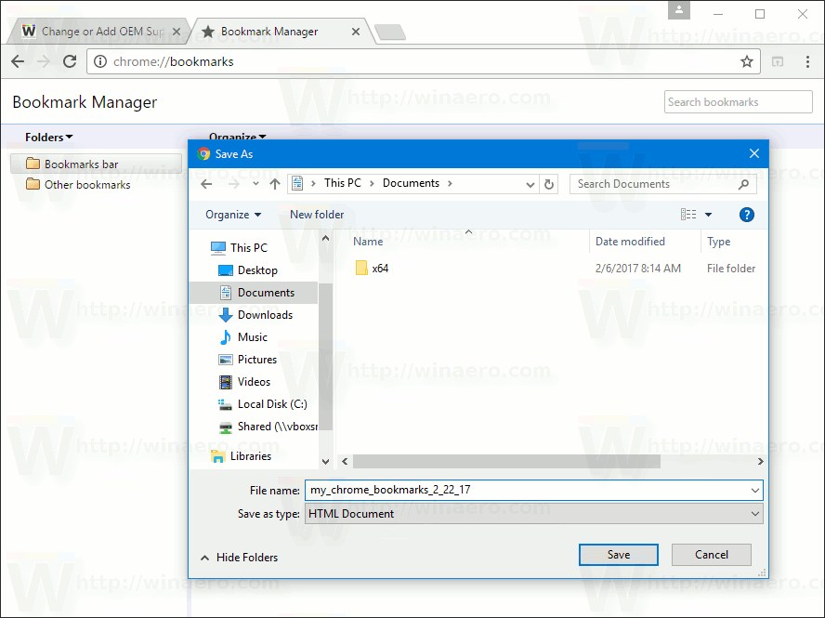This screenshot has width=825, height=618.
Task: Open the Organize menu in the dialog
Action: 230,214
